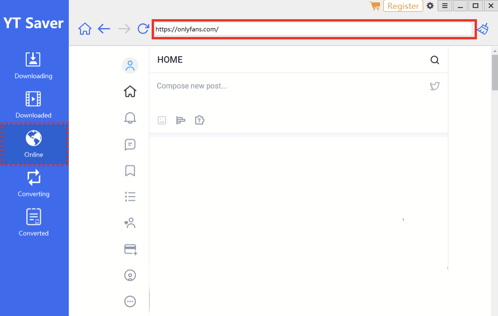Open add card payment icon
Screen dimensions: 498x316
131,249
